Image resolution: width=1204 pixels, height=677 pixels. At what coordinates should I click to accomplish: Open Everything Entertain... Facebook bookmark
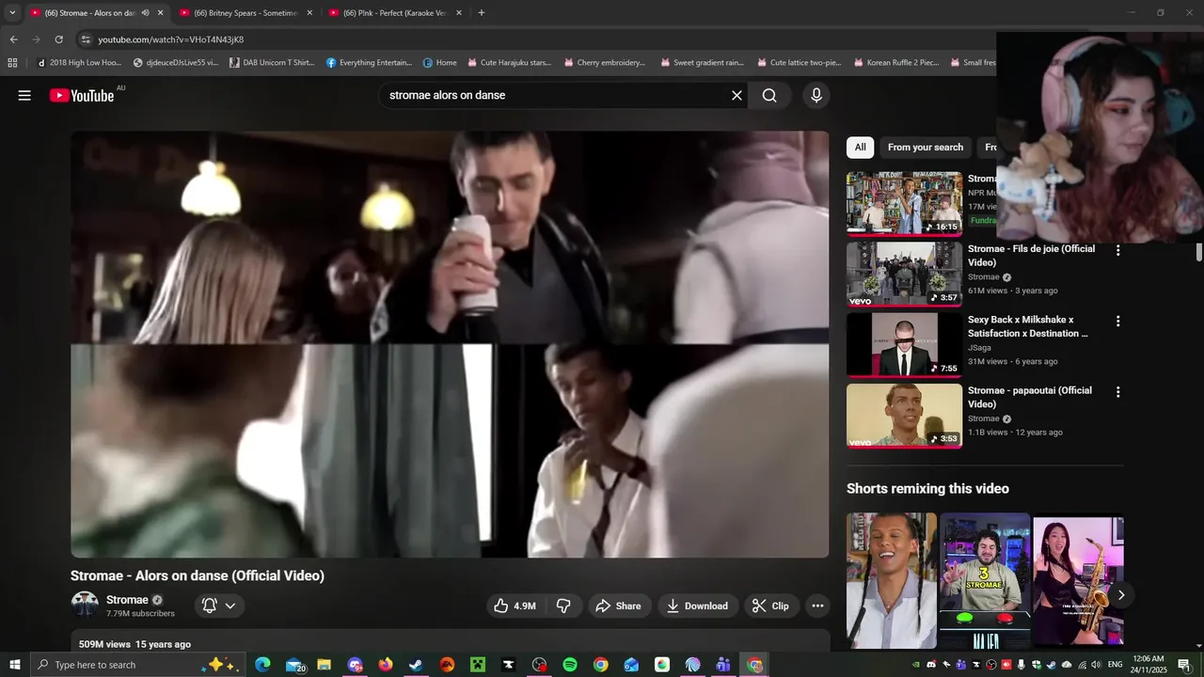click(x=369, y=63)
